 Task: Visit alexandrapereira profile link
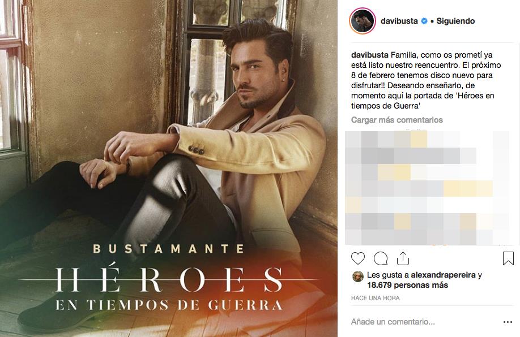pyautogui.click(x=443, y=275)
